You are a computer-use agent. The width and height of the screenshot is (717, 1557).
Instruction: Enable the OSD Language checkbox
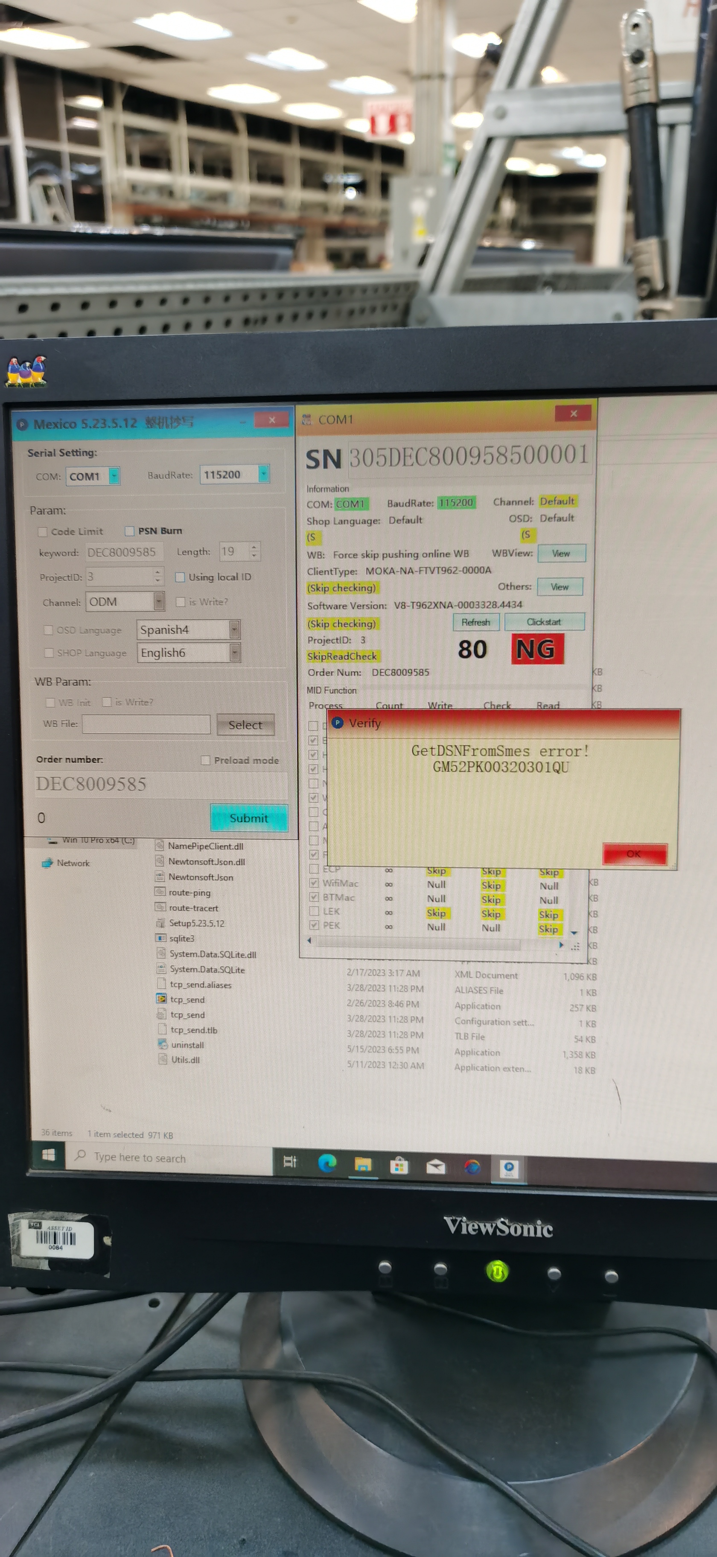[x=48, y=630]
